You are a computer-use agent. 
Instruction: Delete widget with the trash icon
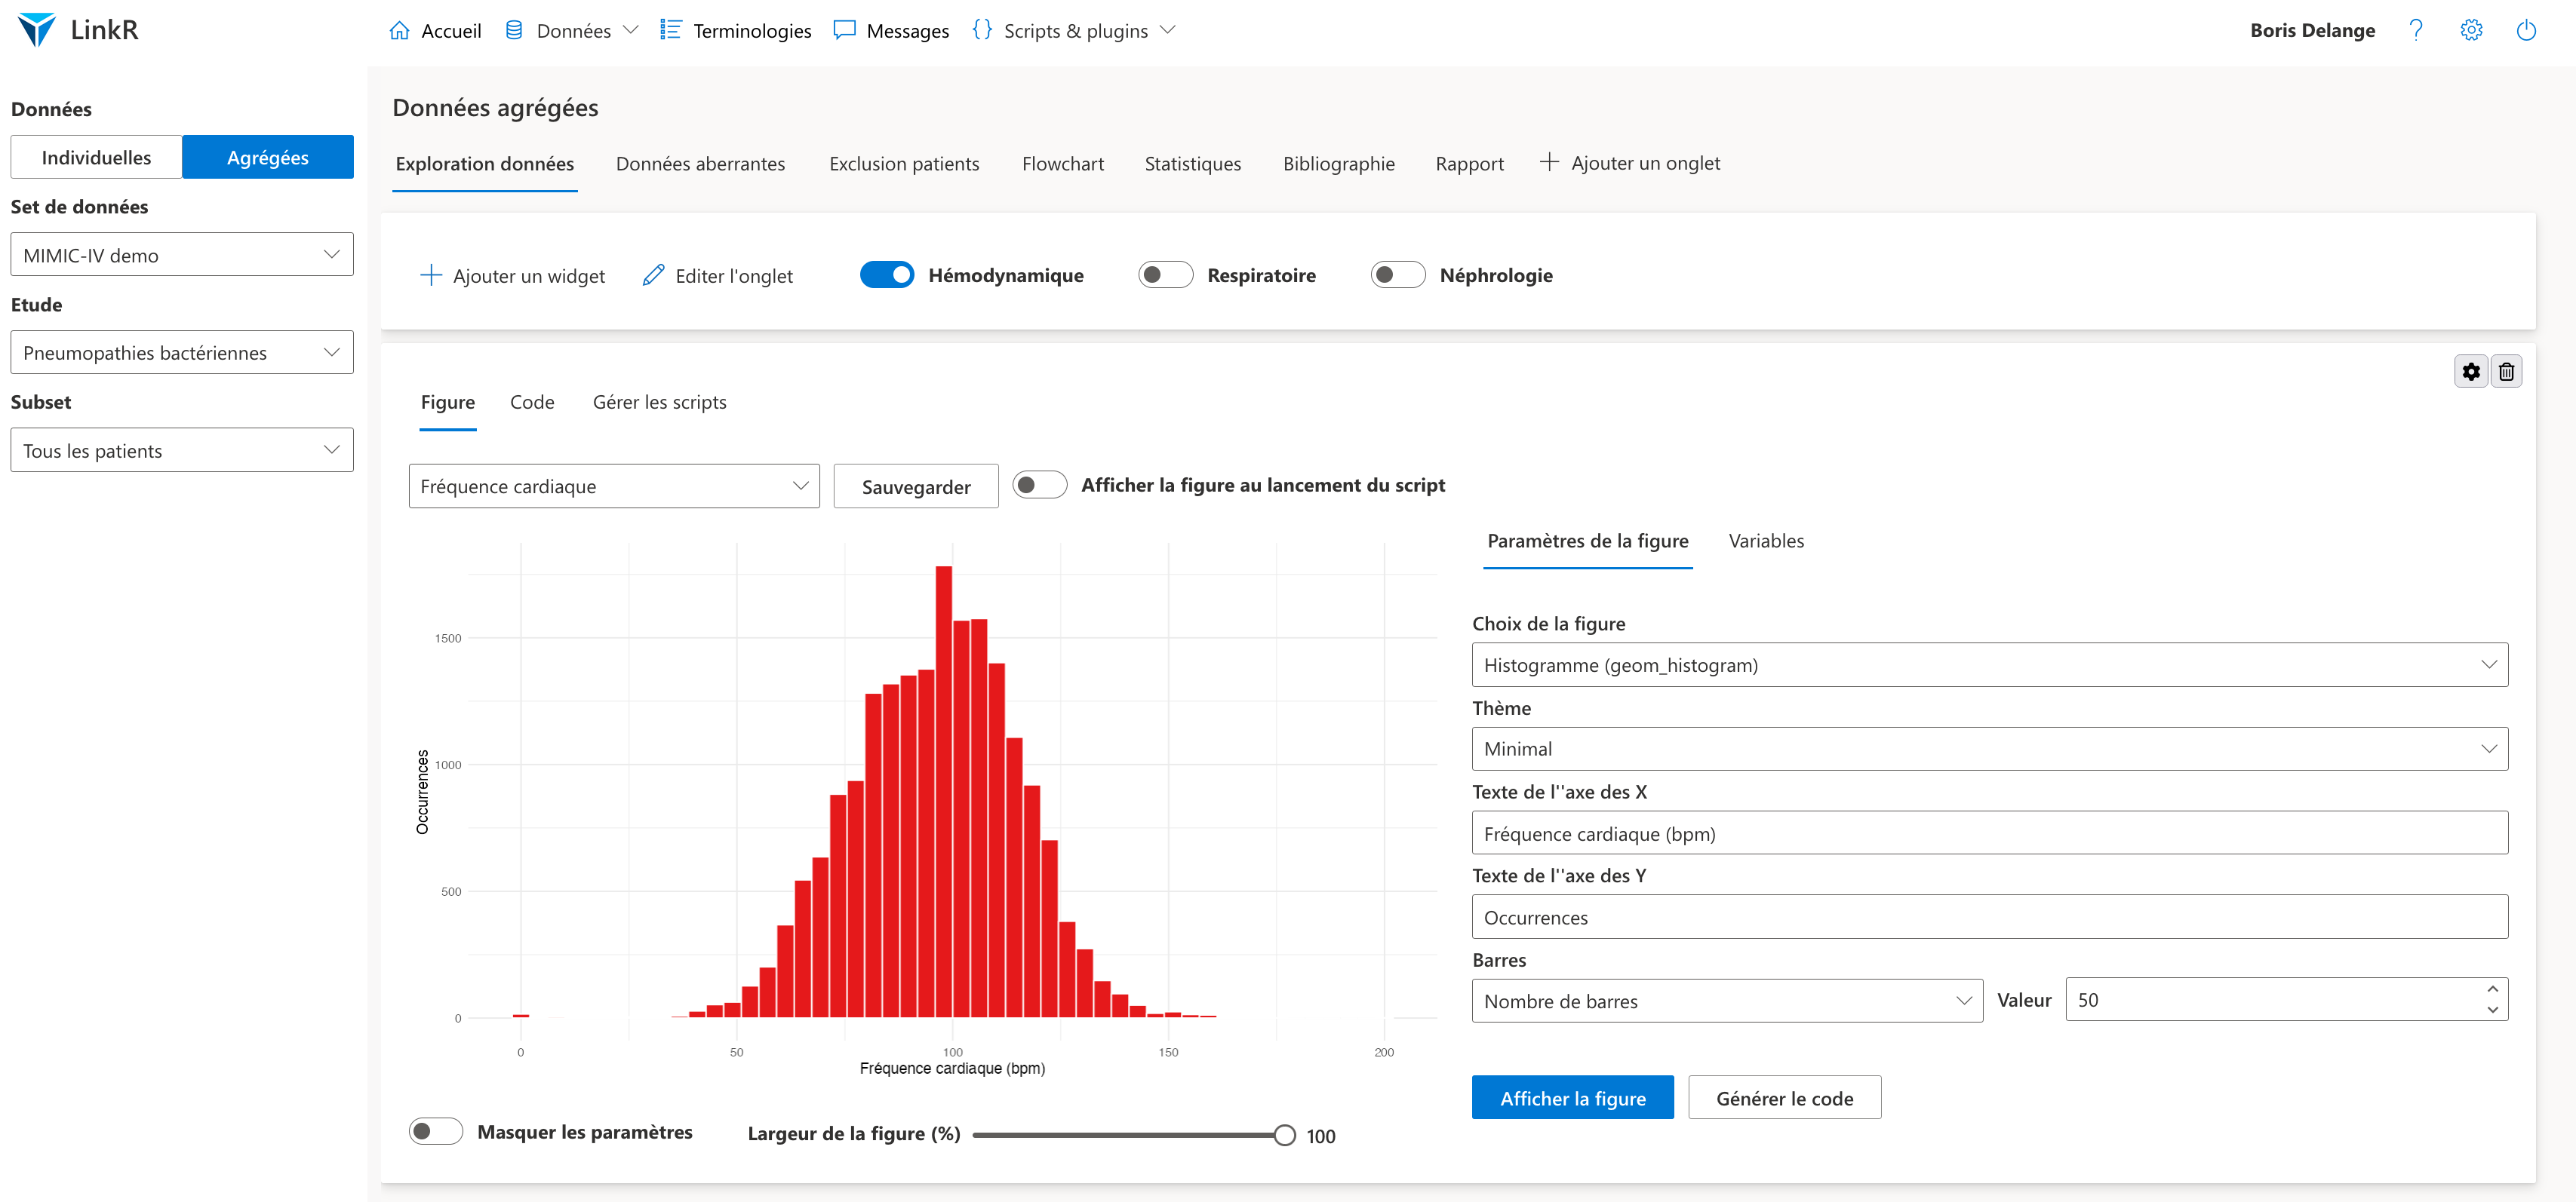(x=2506, y=372)
